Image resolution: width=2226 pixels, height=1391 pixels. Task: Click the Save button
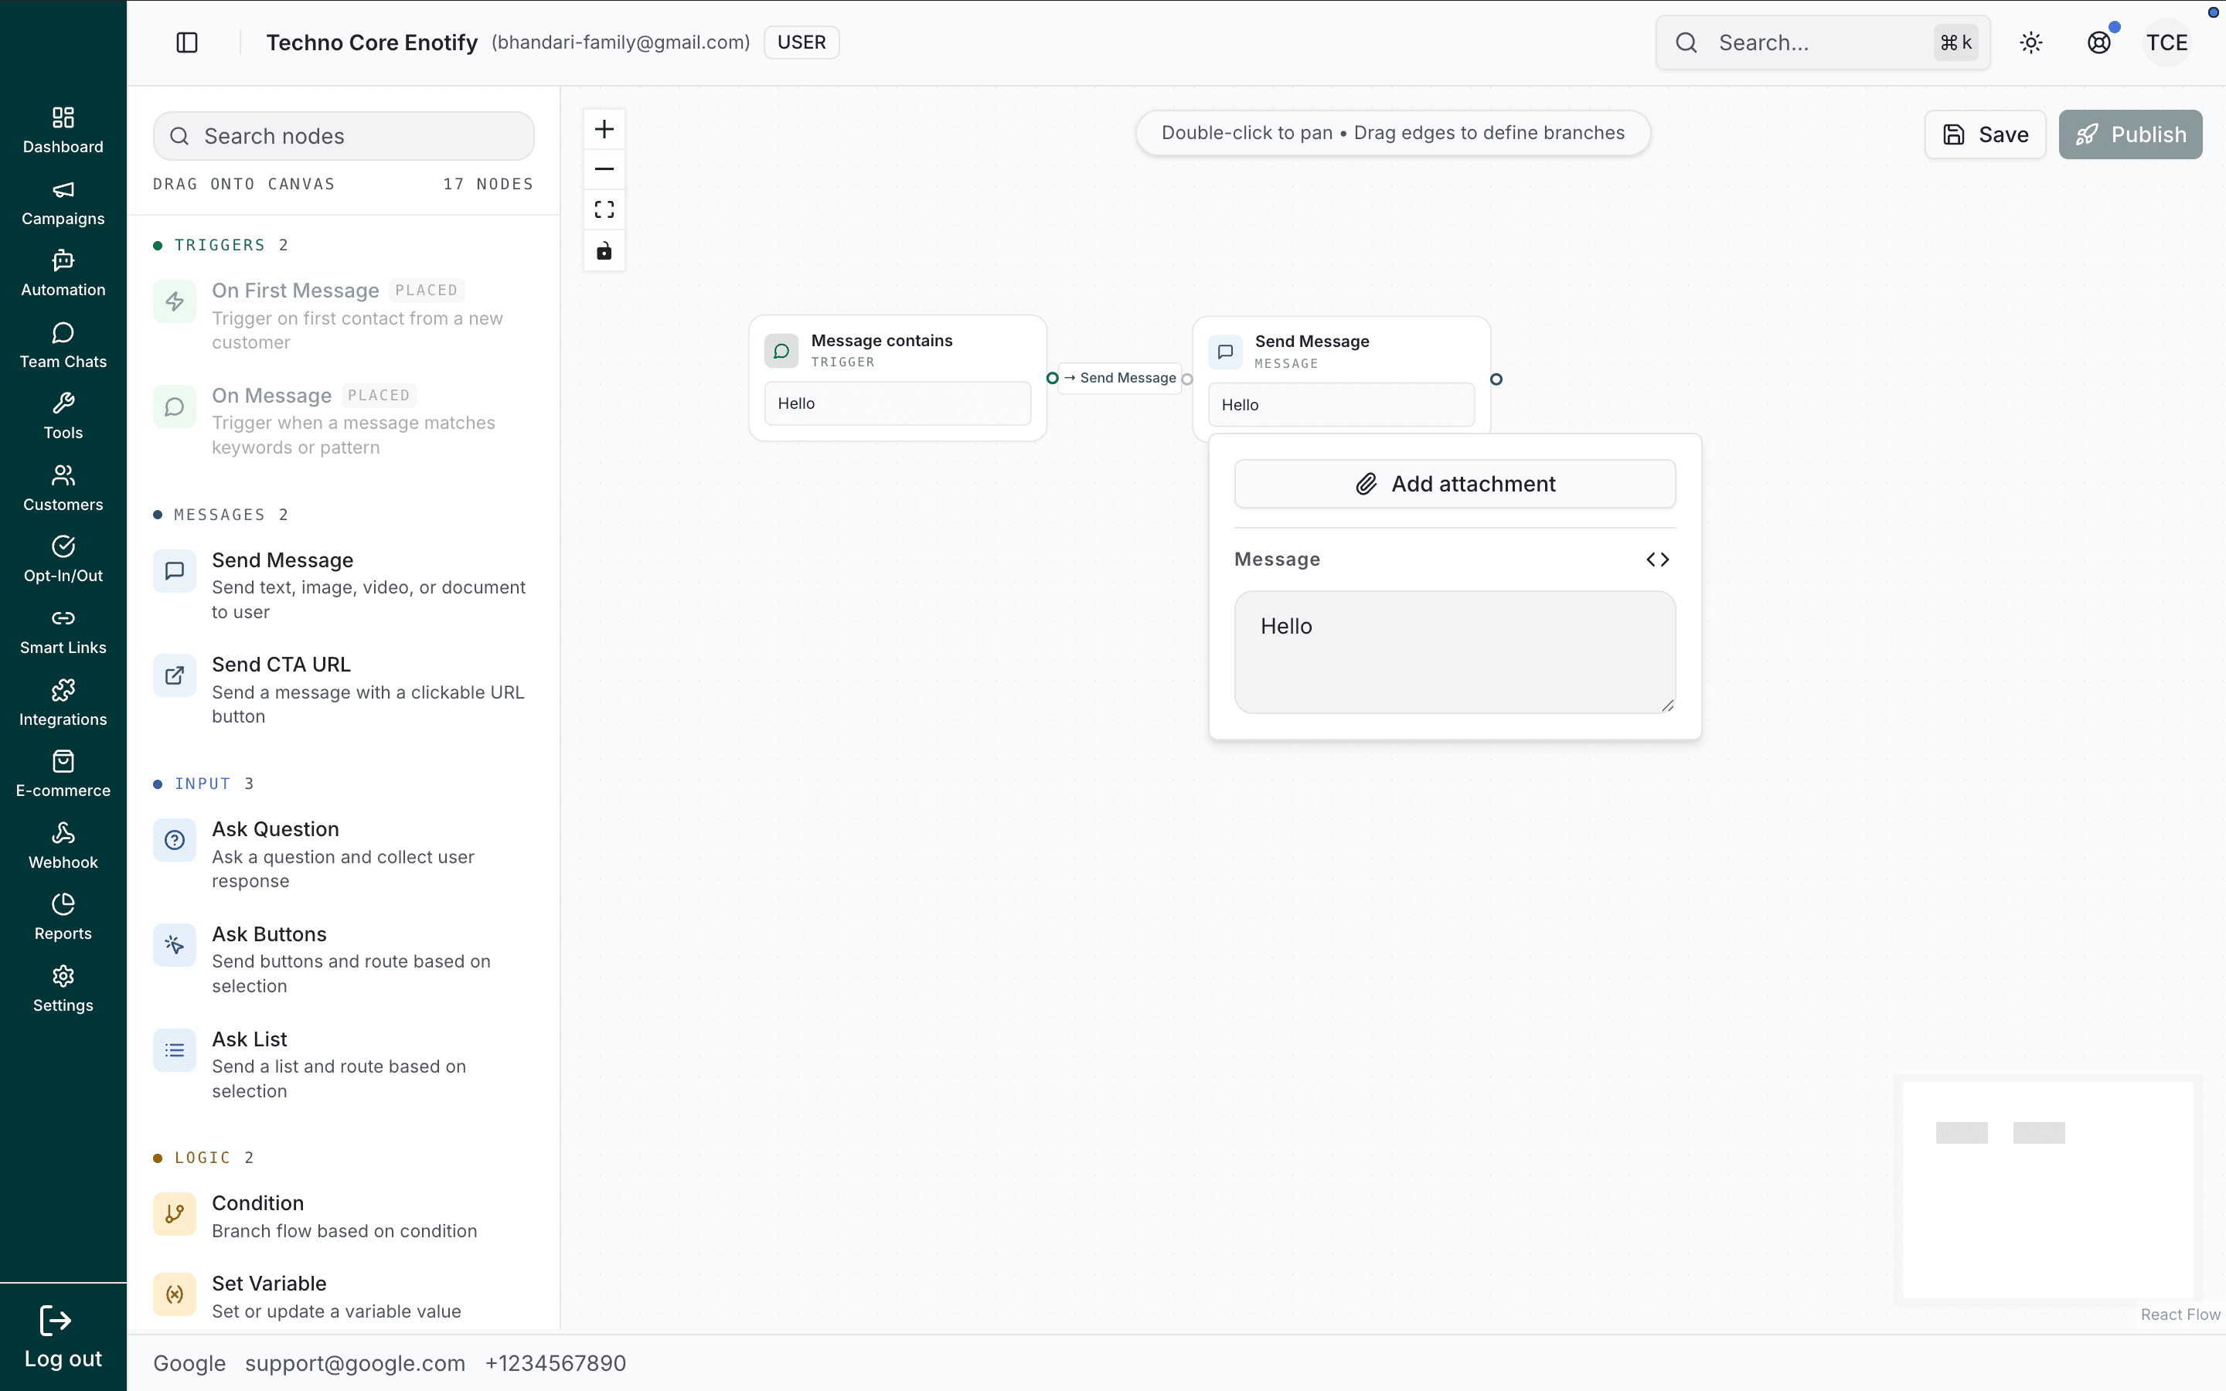coord(1985,134)
